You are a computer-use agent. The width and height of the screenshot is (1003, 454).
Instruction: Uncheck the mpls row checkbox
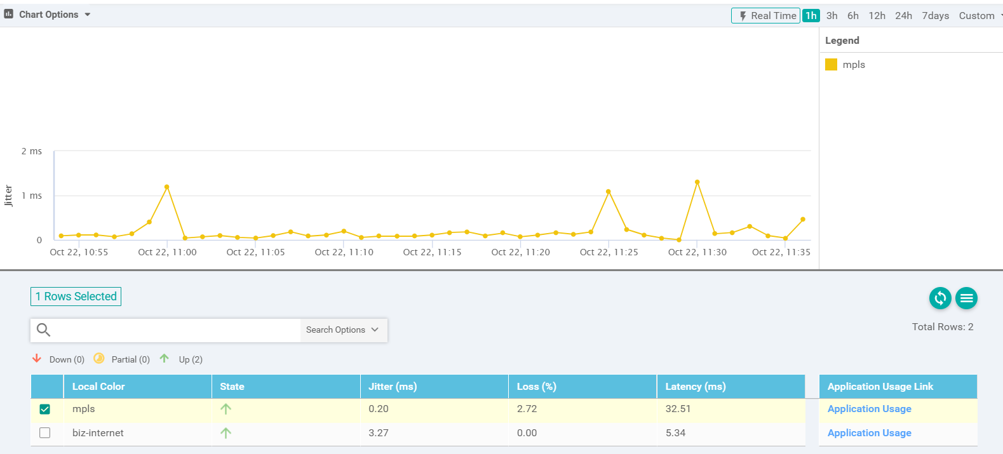coord(45,409)
